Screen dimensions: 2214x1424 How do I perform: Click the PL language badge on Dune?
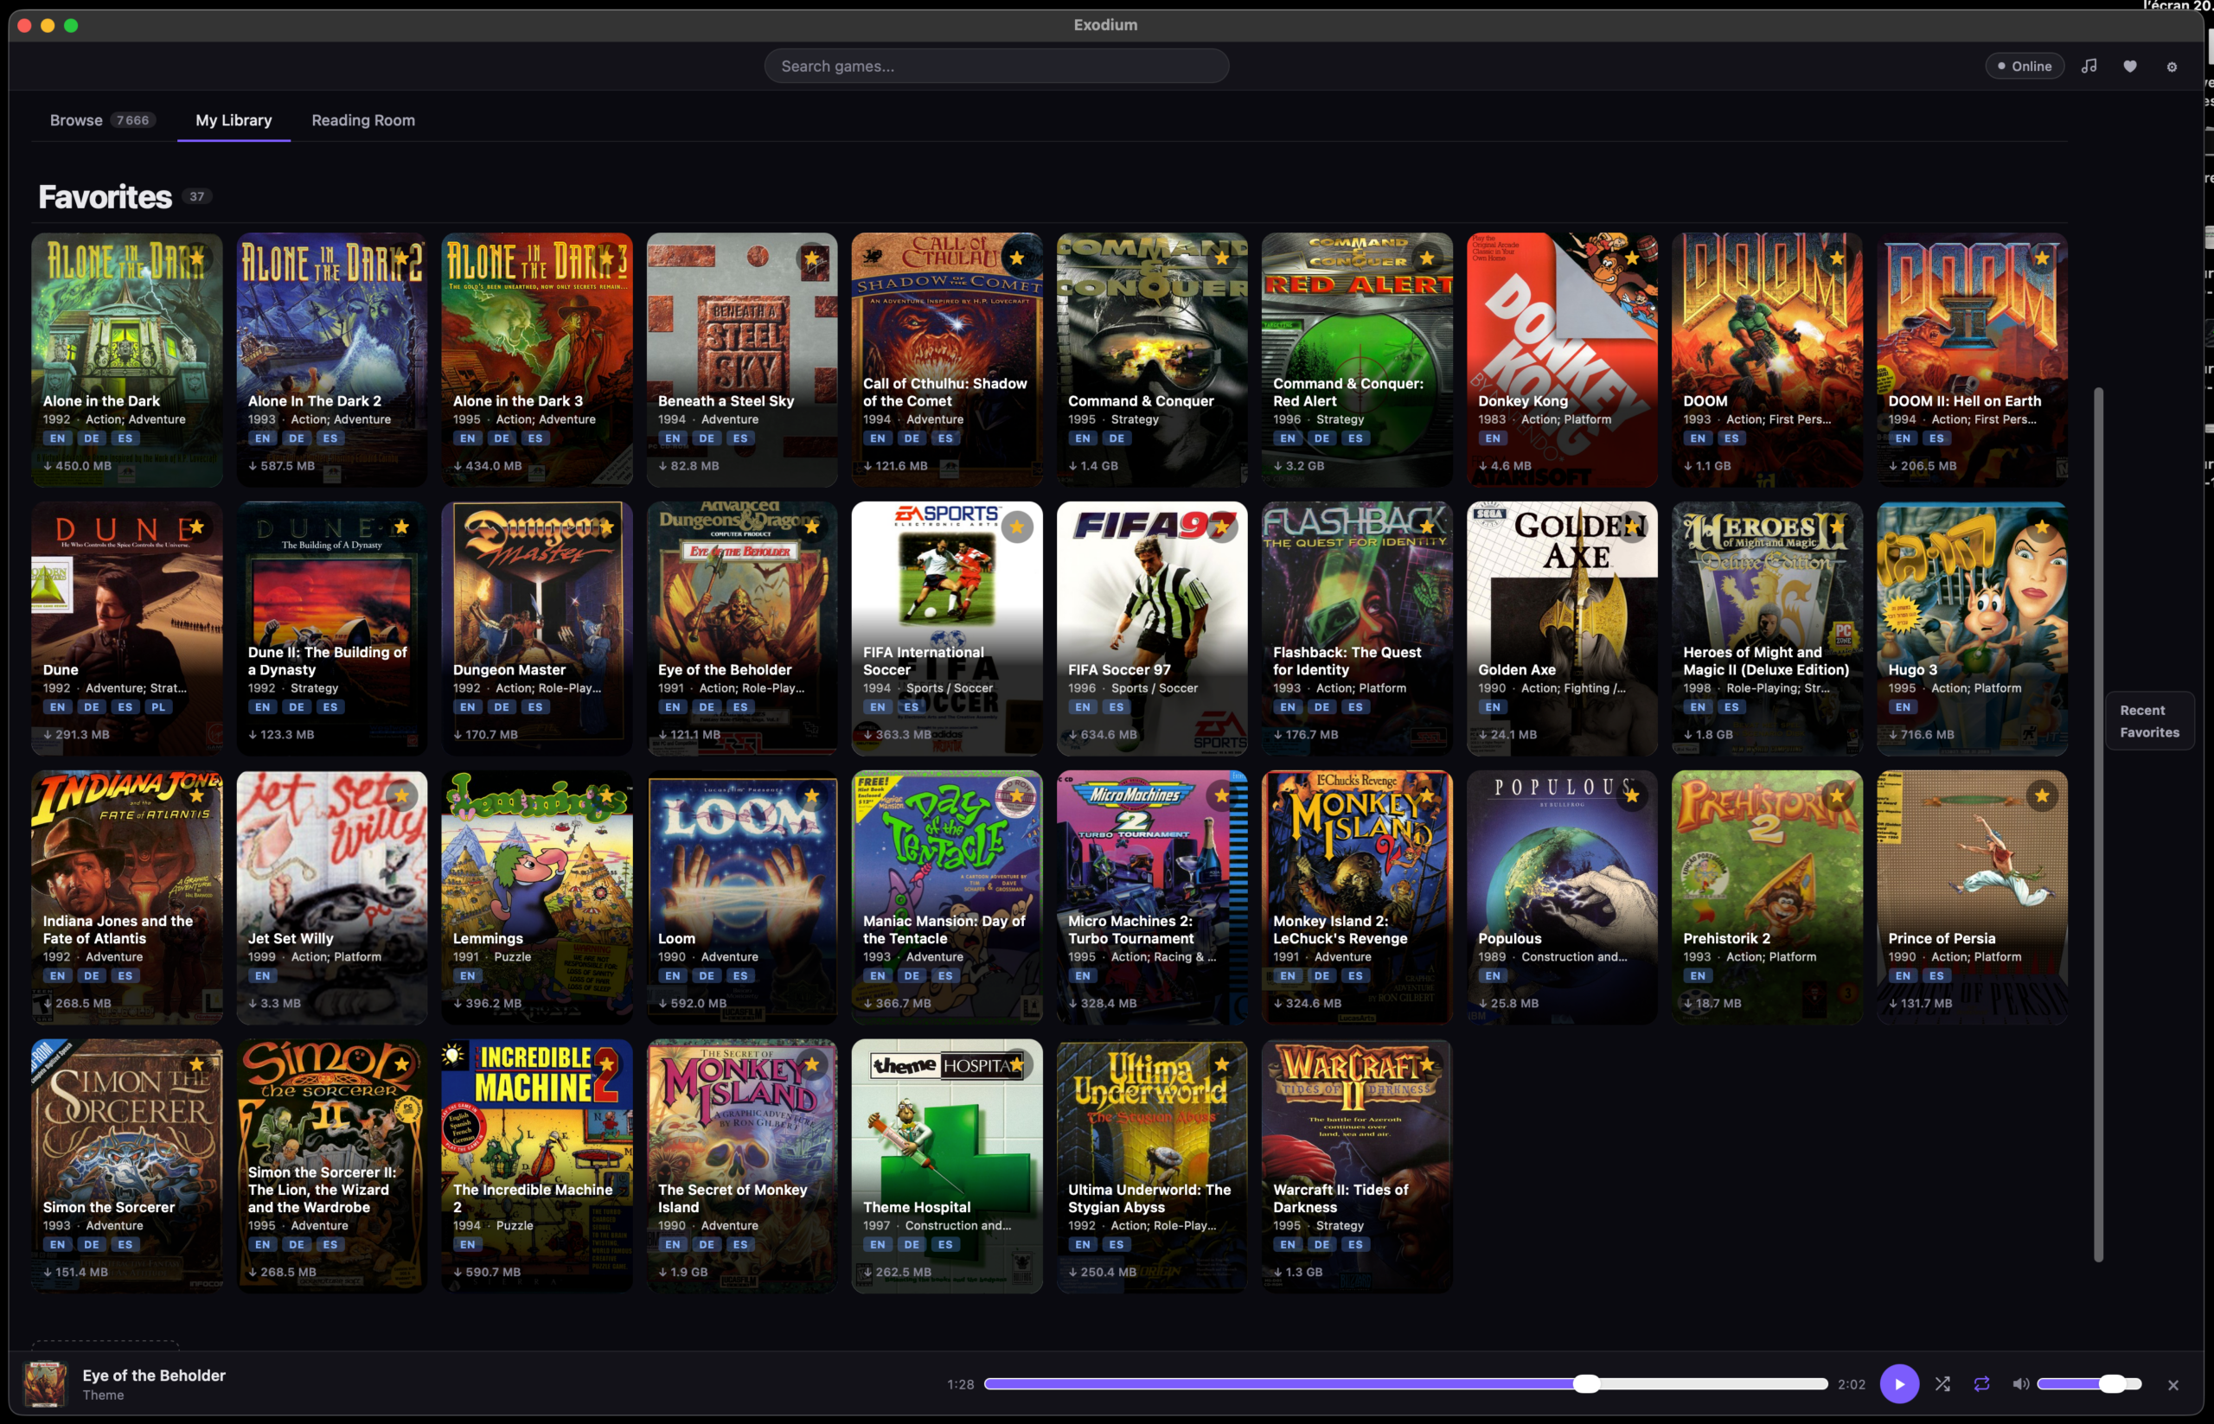pos(158,706)
